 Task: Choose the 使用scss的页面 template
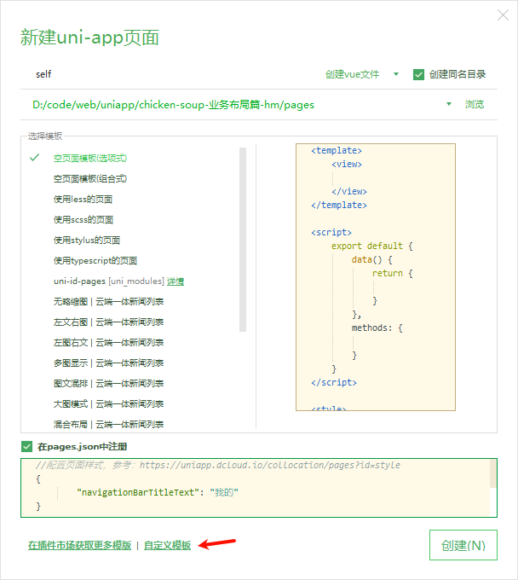coord(83,220)
